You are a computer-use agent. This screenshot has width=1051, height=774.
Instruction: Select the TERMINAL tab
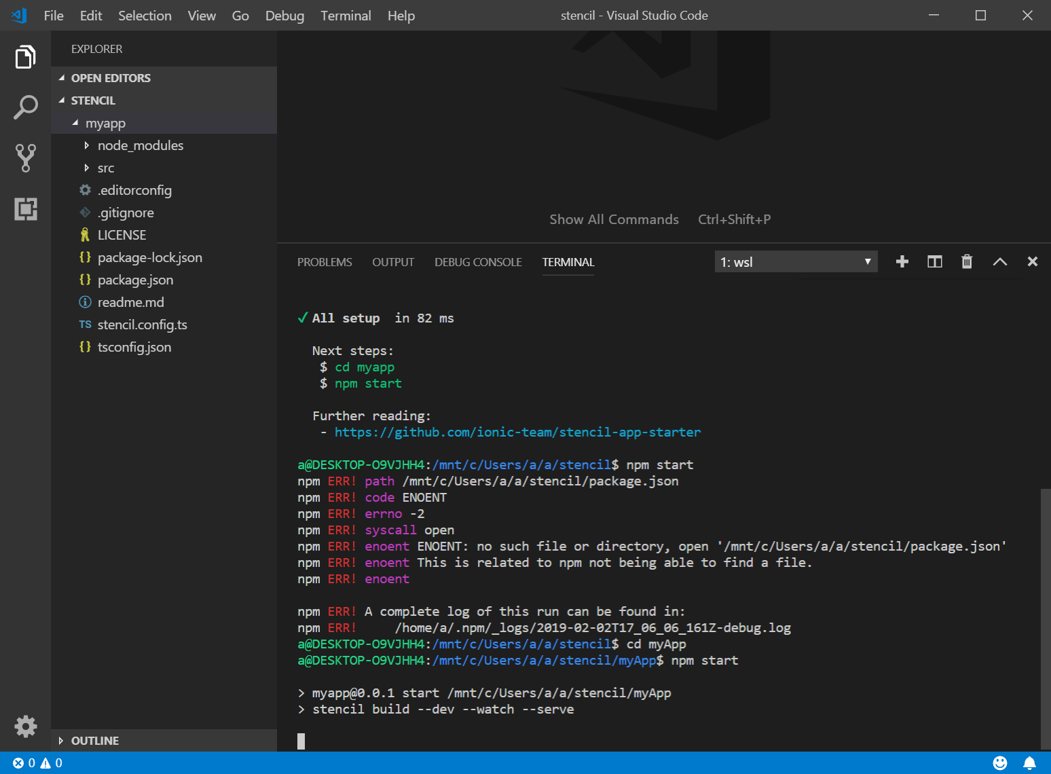point(568,262)
